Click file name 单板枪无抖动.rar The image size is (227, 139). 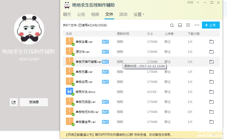tap(87, 112)
